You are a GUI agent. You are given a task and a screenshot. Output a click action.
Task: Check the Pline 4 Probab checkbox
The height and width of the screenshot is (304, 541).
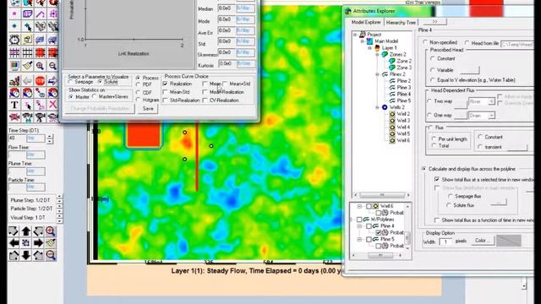click(x=379, y=233)
